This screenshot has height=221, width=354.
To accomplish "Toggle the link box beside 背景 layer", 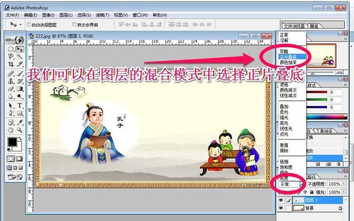I will 288,208.
